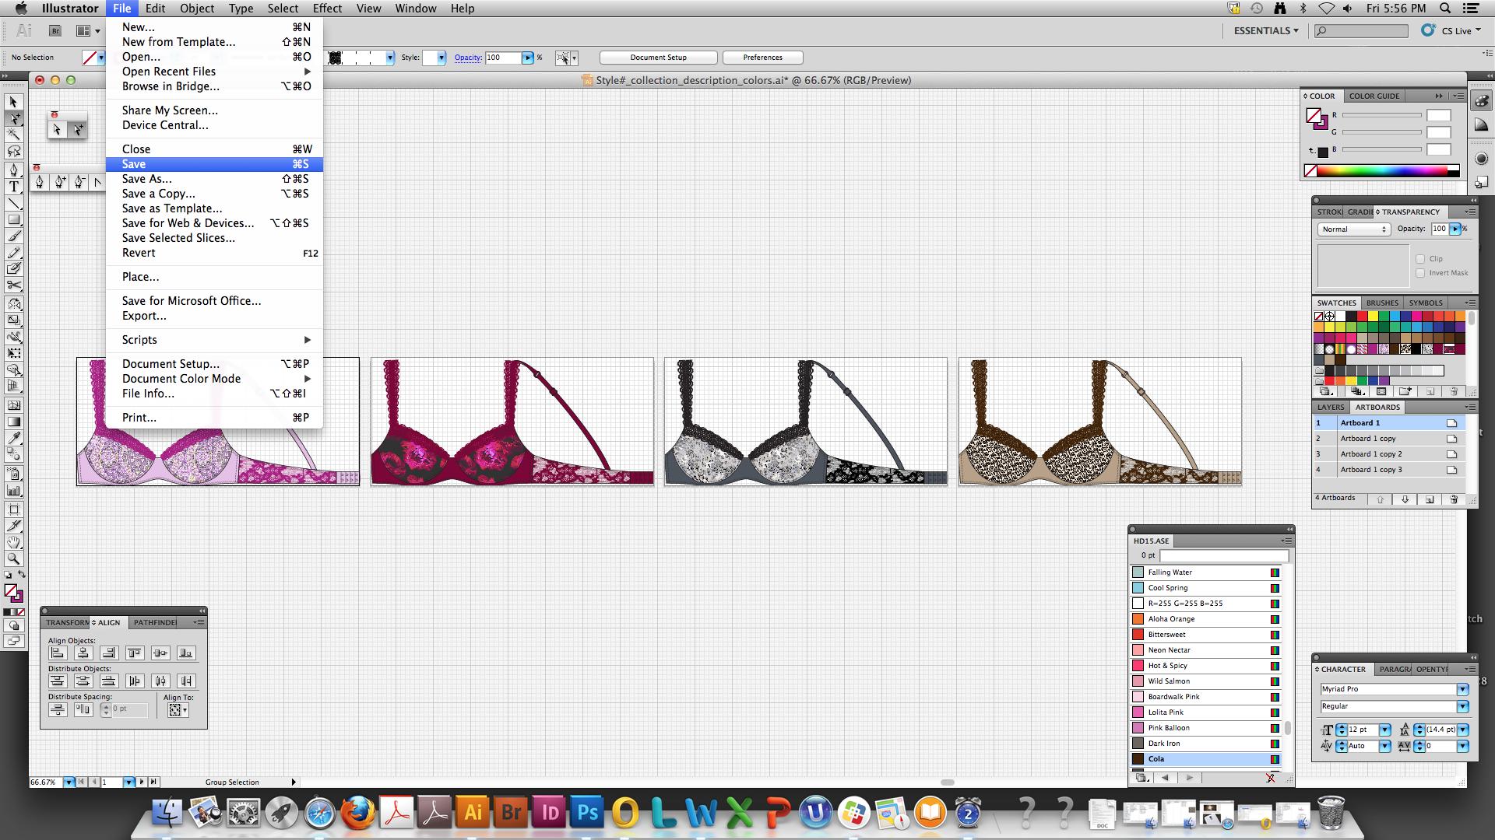Viewport: 1495px width, 840px height.
Task: Select the Type tool
Action: pyautogui.click(x=14, y=187)
